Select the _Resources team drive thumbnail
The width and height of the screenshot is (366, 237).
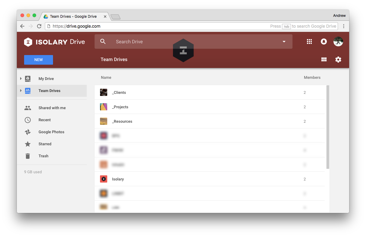104,121
